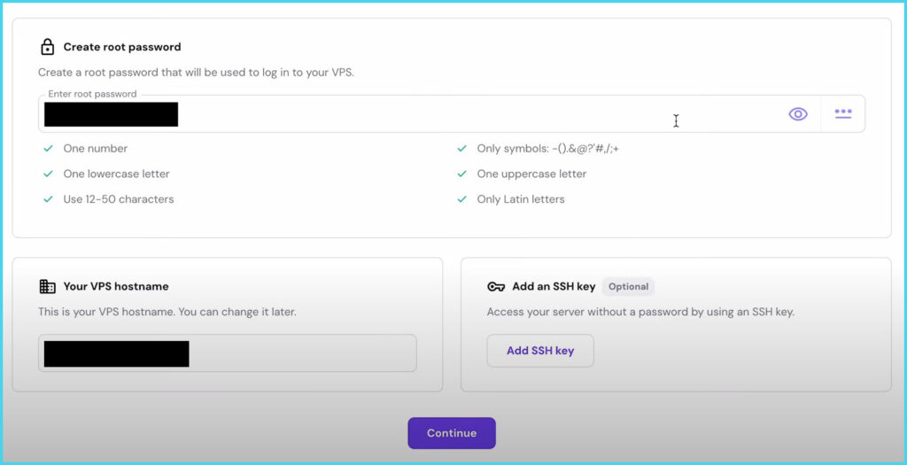The height and width of the screenshot is (465, 907).
Task: Click the building icon beside Your VPS hostname
Action: click(x=48, y=286)
